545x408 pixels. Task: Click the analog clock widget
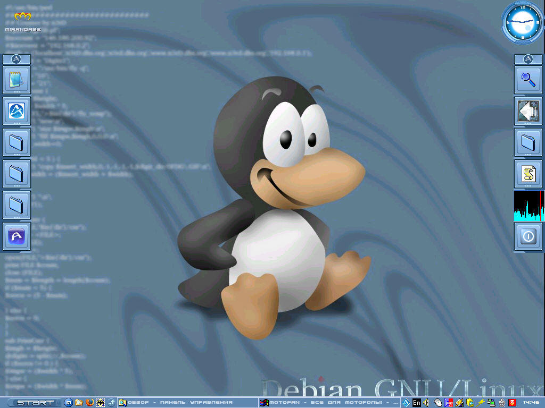(522, 22)
